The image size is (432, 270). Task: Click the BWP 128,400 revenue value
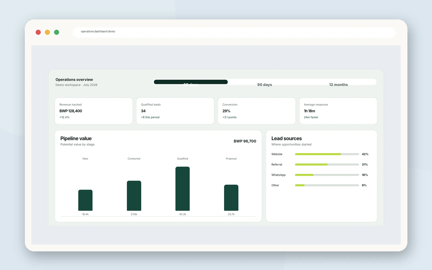(71, 111)
